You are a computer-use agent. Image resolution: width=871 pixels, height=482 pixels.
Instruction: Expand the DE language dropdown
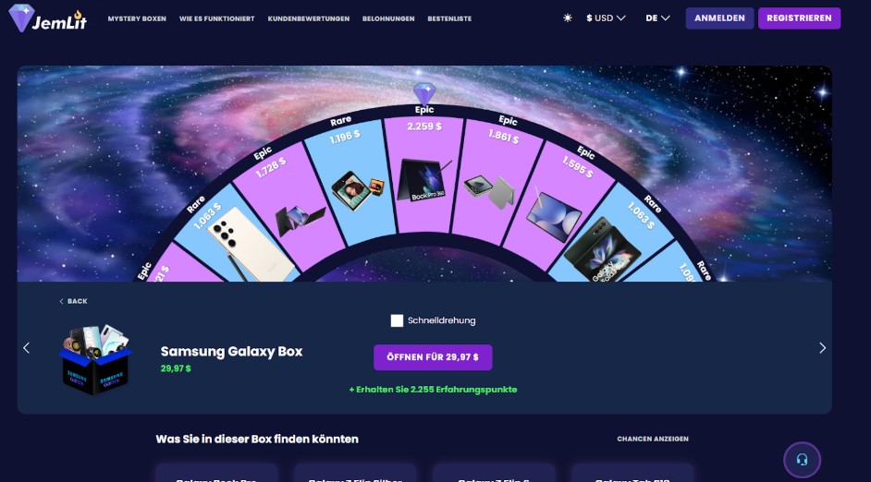pos(657,18)
